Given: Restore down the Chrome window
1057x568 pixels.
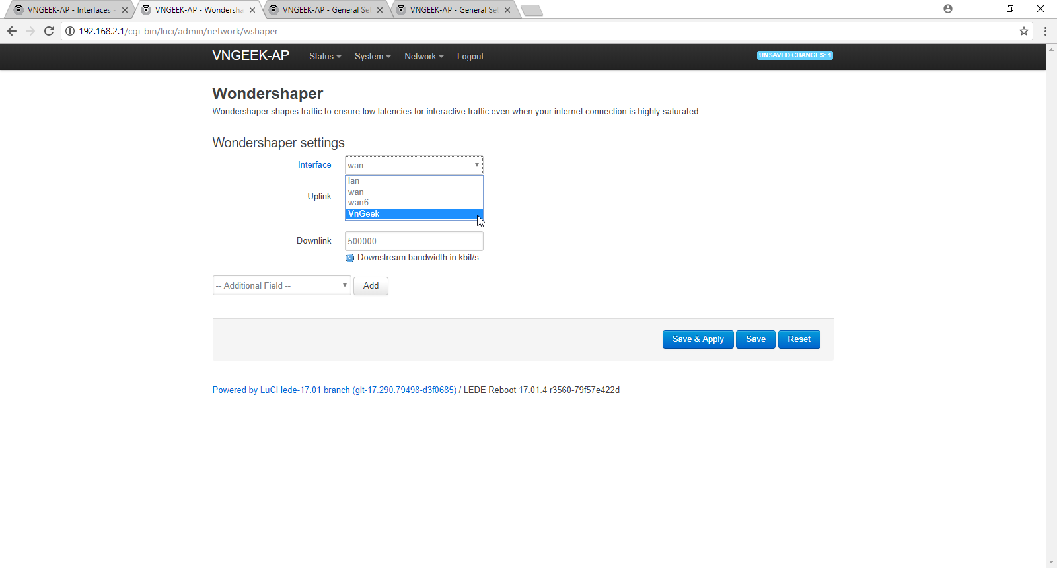Looking at the screenshot, I should (x=1010, y=9).
